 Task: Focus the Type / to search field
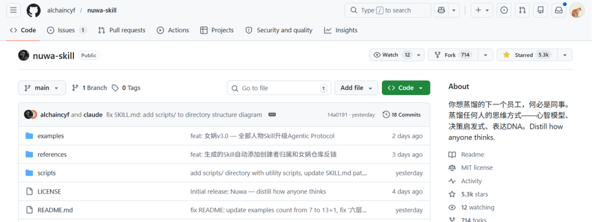point(388,10)
